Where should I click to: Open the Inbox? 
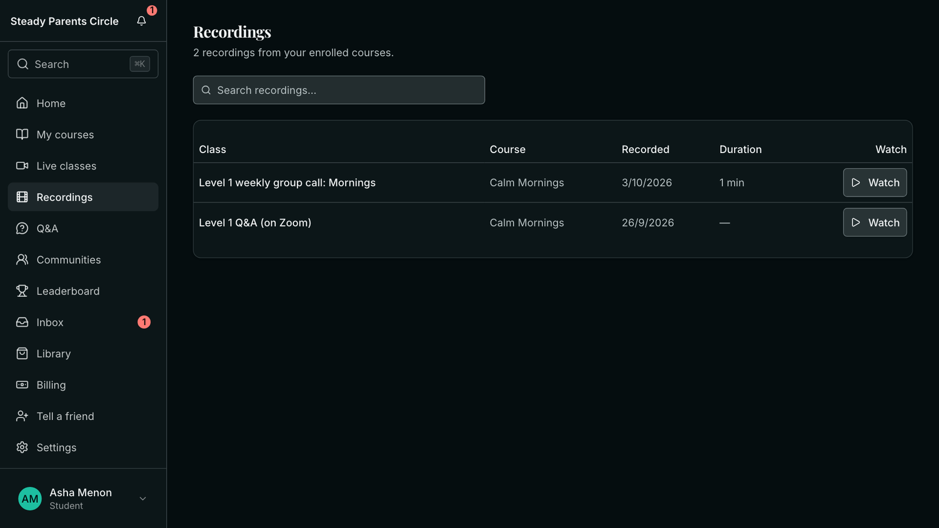(83, 322)
